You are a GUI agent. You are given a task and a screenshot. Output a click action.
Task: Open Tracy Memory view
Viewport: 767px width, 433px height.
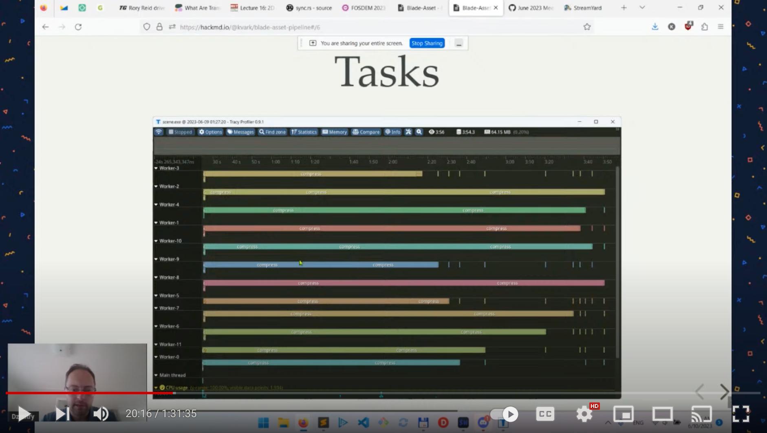pos(334,132)
